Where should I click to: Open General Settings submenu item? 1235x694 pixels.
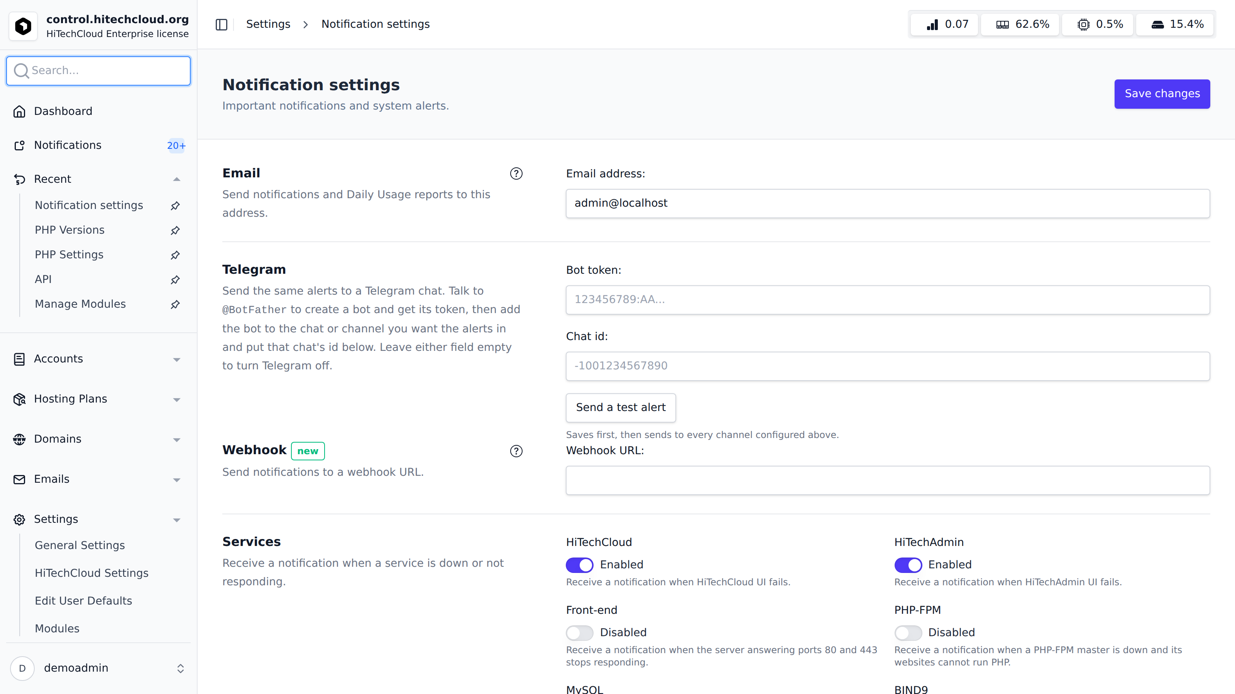click(80, 545)
